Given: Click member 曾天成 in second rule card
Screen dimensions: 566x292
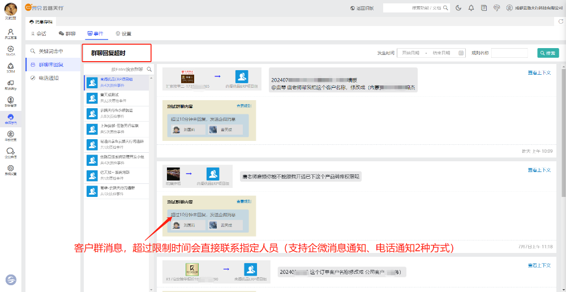Looking at the screenshot, I should (226, 225).
